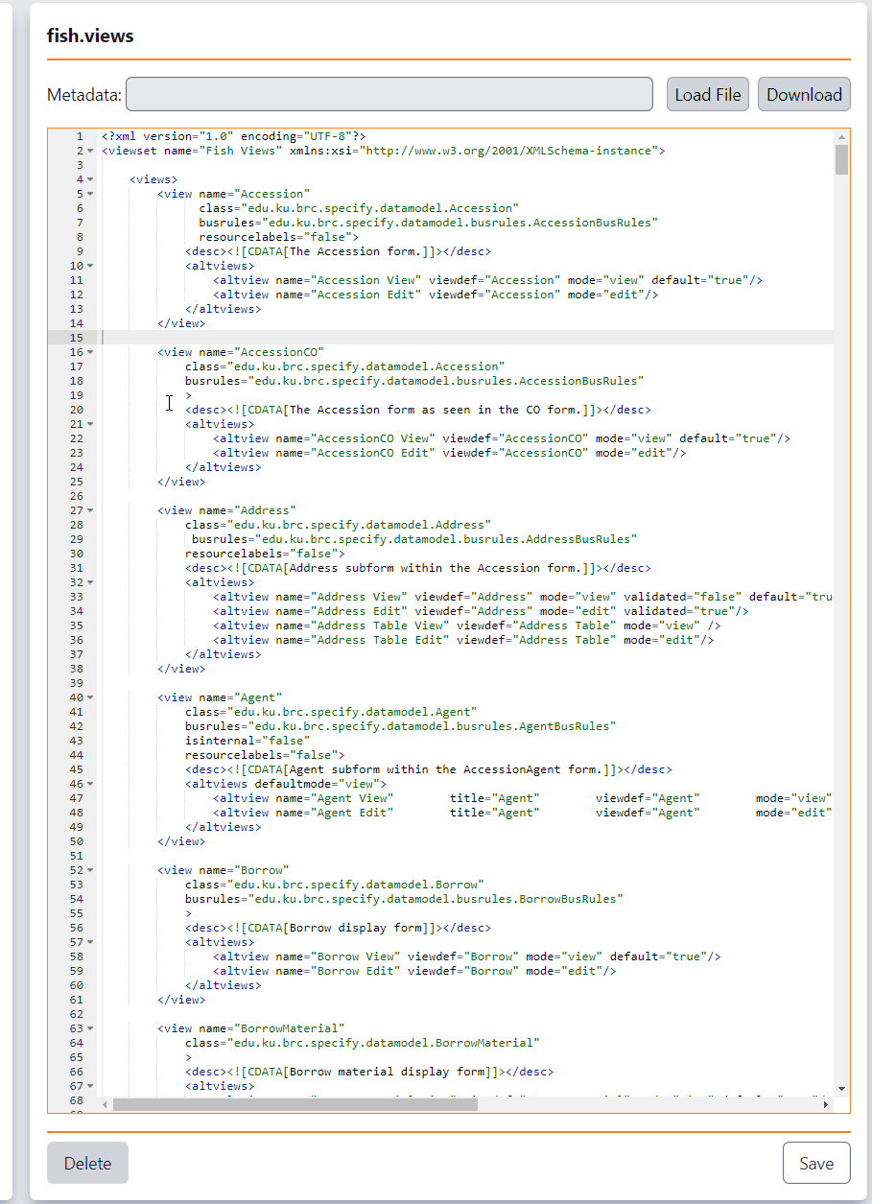Collapse the views fold arrow on line 4
Viewport: 872px width, 1204px height.
tap(90, 179)
